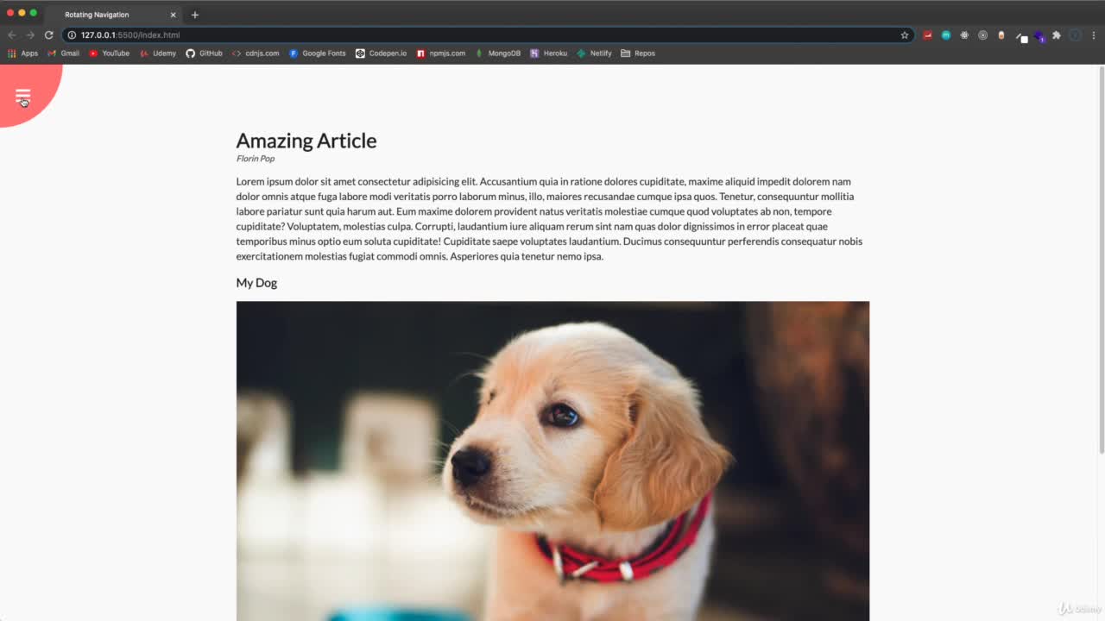Open the profile avatar button
This screenshot has width=1105, height=621.
(1075, 35)
